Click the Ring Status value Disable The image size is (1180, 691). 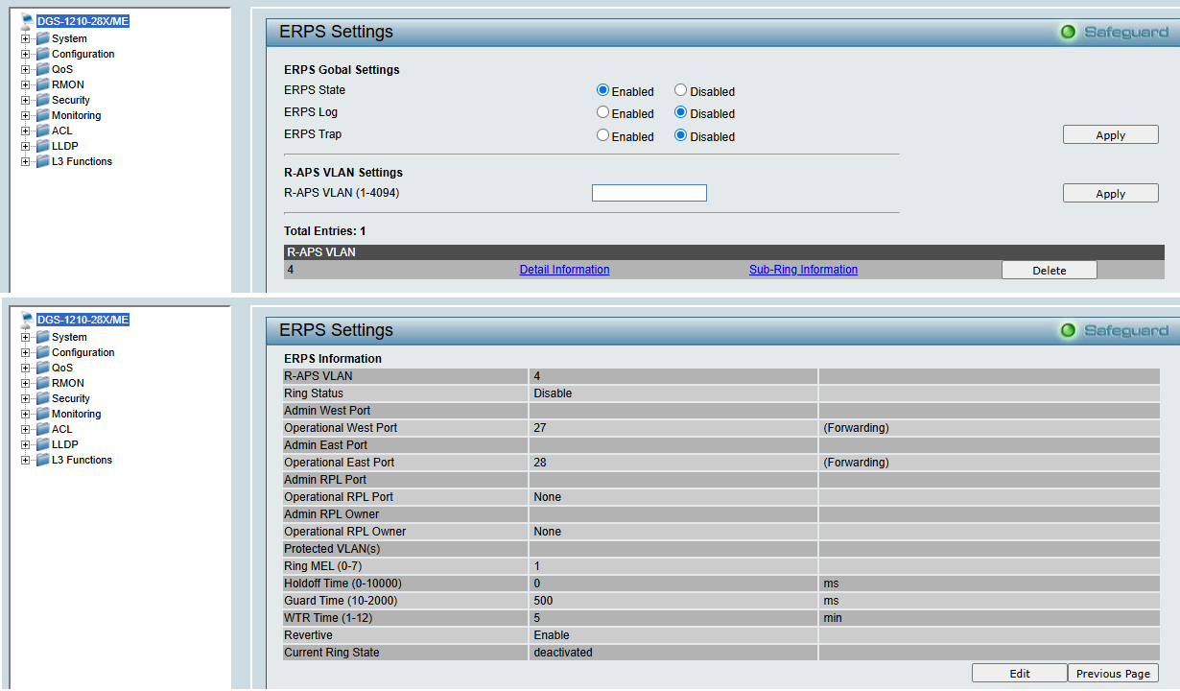(x=553, y=393)
